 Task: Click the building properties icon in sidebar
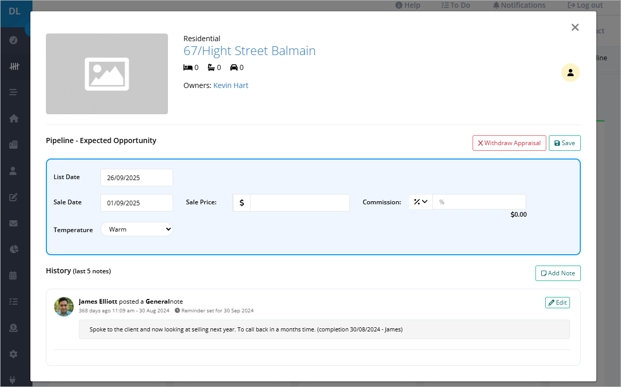click(x=14, y=144)
